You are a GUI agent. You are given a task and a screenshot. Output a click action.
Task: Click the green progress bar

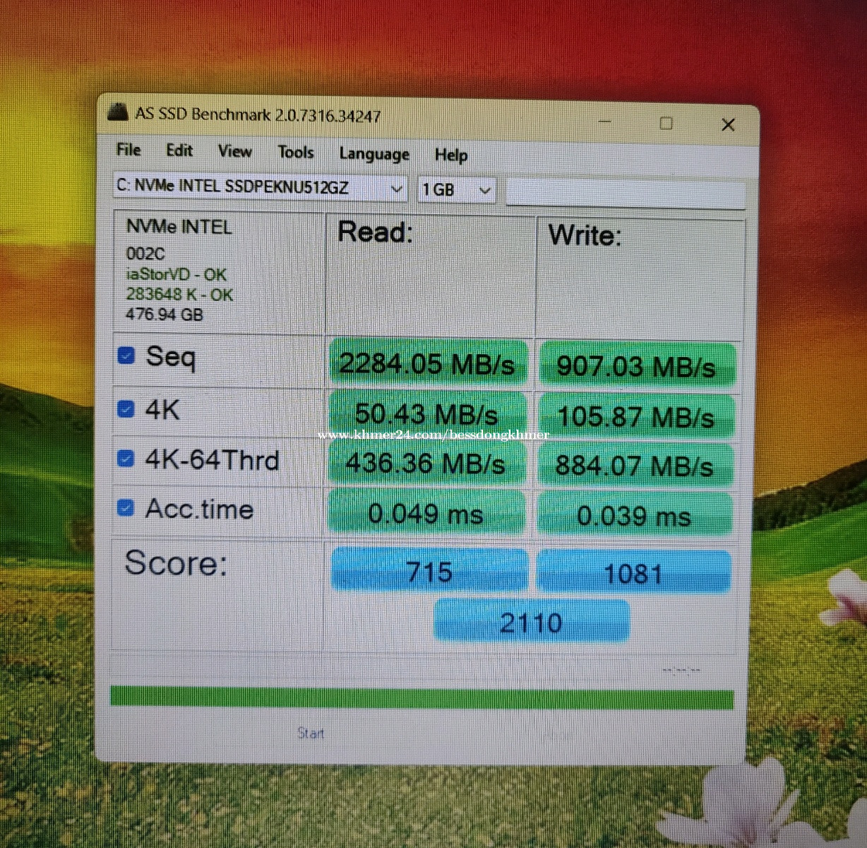(x=421, y=697)
